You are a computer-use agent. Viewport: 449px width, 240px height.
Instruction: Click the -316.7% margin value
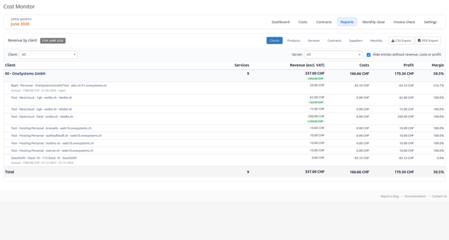pos(438,85)
